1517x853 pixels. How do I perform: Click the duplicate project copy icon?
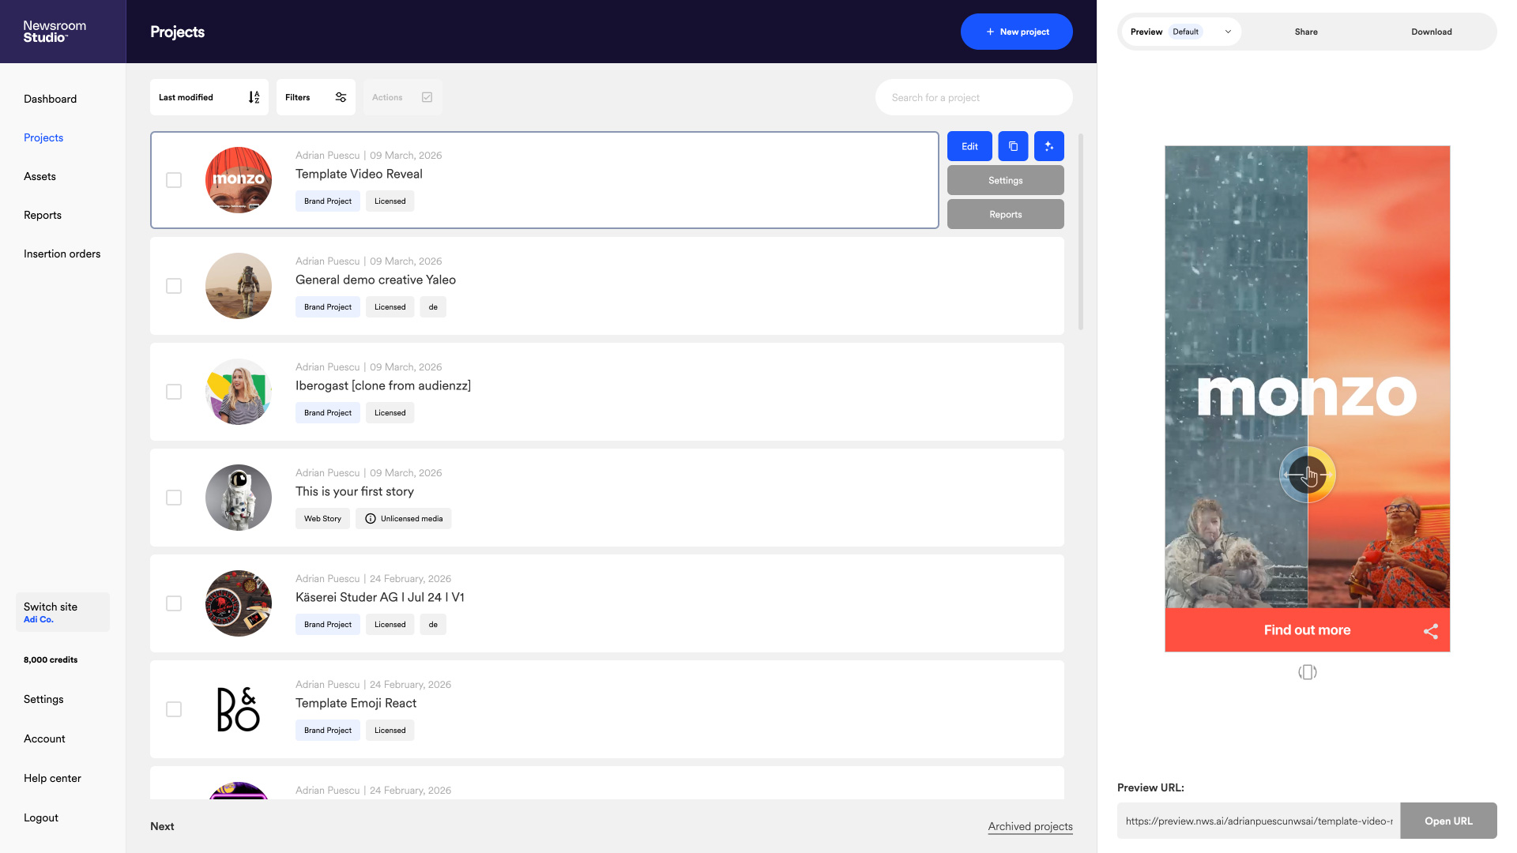(1013, 146)
